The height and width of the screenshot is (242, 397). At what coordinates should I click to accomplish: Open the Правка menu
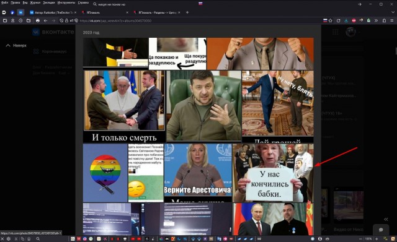15,2
